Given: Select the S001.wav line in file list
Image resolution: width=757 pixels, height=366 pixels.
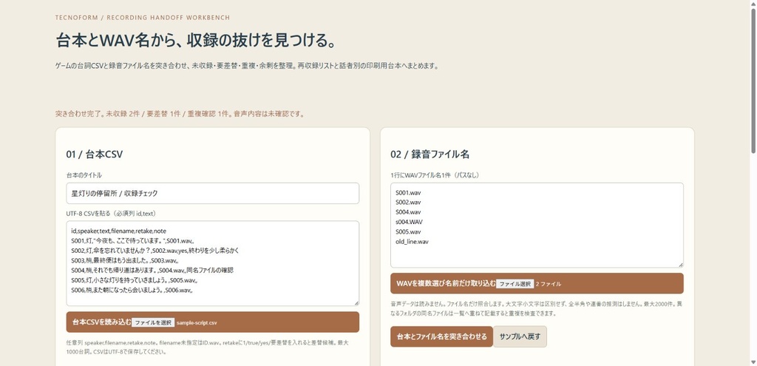Looking at the screenshot, I should 408,192.
